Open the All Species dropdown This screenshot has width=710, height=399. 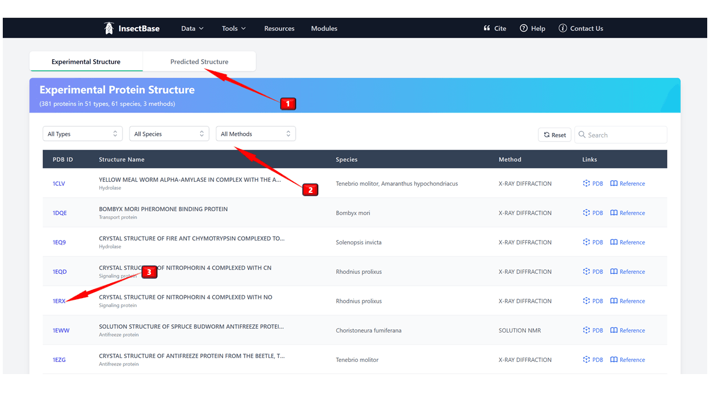click(x=169, y=134)
